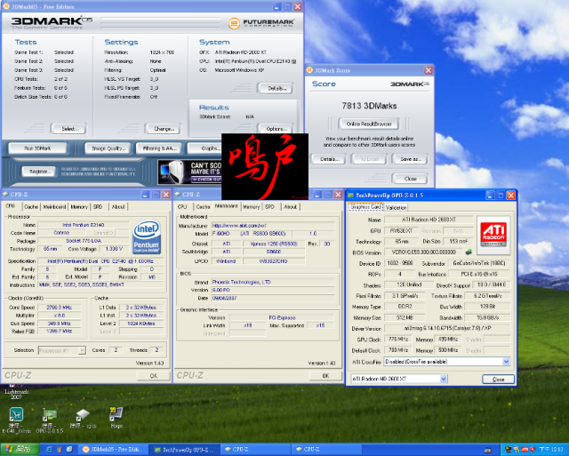Image resolution: width=569 pixels, height=456 pixels.
Task: Click the monitor icon in system tray
Action: click(508, 450)
